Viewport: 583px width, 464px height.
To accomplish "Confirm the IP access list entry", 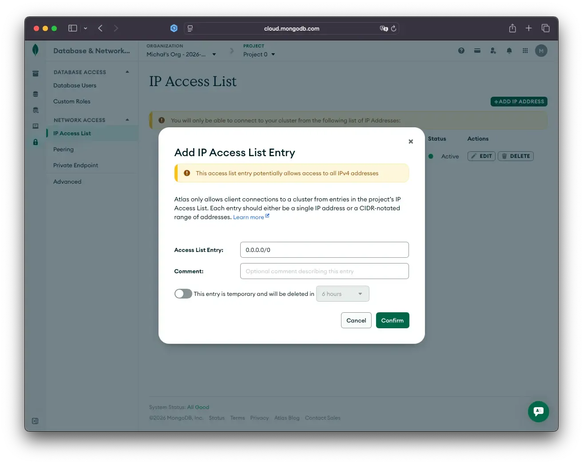I will [x=393, y=320].
